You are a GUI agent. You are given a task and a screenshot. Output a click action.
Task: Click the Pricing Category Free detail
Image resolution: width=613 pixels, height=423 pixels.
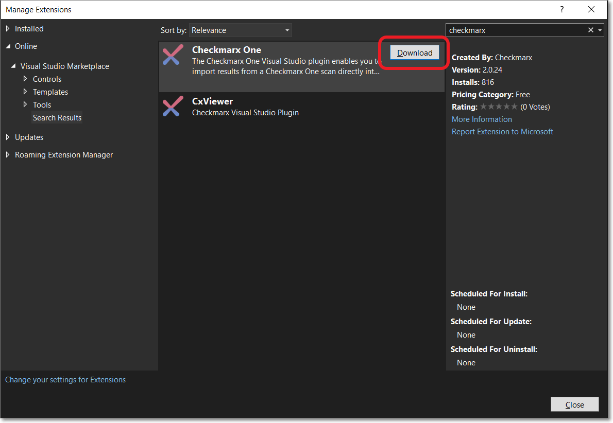pyautogui.click(x=490, y=95)
